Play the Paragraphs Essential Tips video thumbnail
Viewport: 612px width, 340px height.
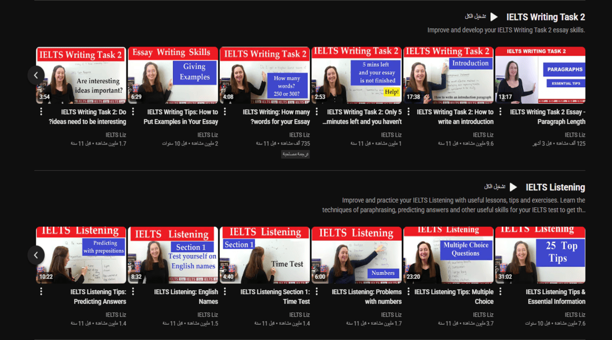coord(540,75)
